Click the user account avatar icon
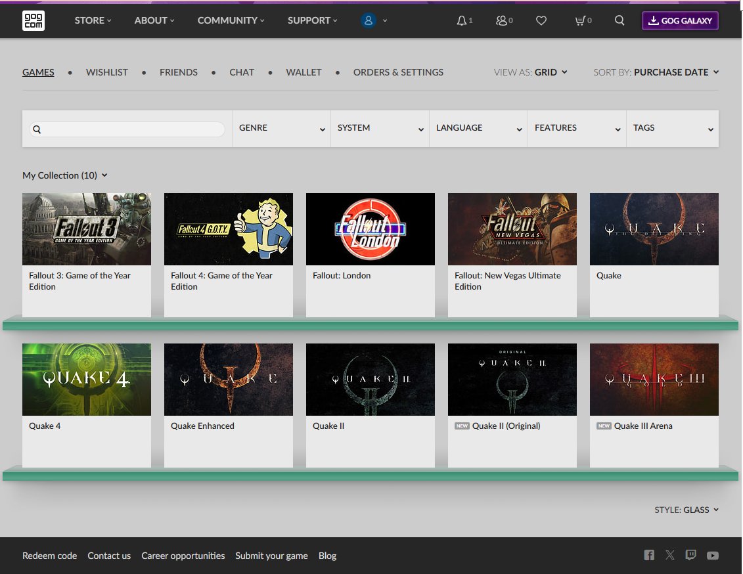Screen dimensions: 743x574 pos(368,20)
